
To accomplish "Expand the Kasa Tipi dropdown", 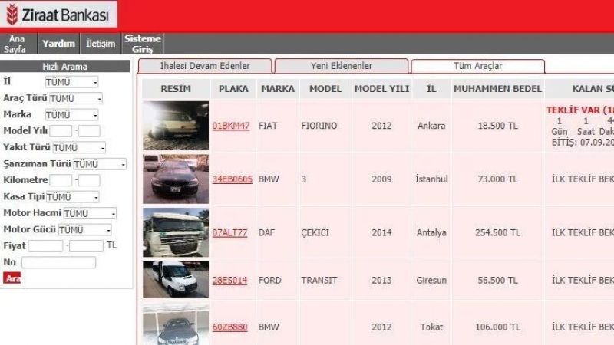I will [72, 197].
